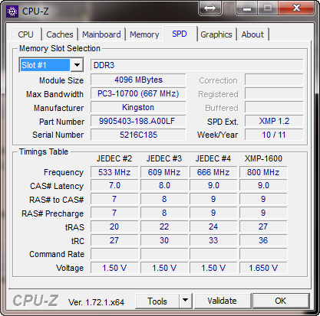Click the 800 MHz frequency cell
Image resolution: width=320 pixels, height=316 pixels.
click(263, 172)
